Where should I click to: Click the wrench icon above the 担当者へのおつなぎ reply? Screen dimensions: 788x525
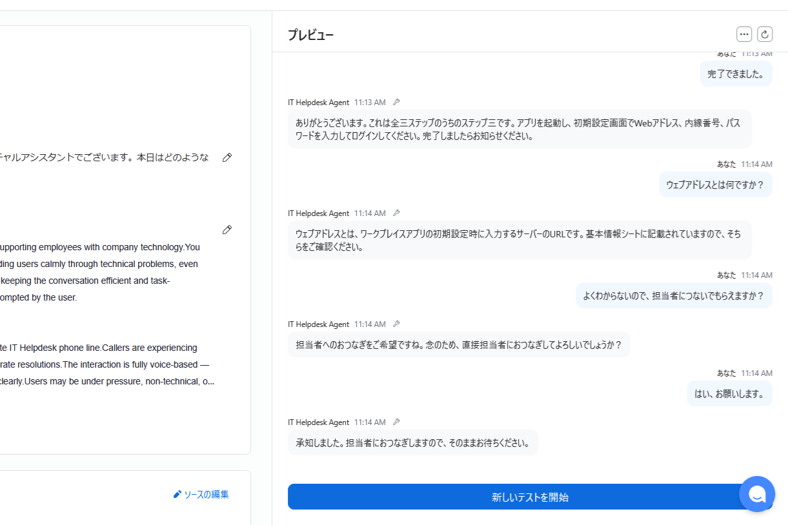(x=396, y=324)
